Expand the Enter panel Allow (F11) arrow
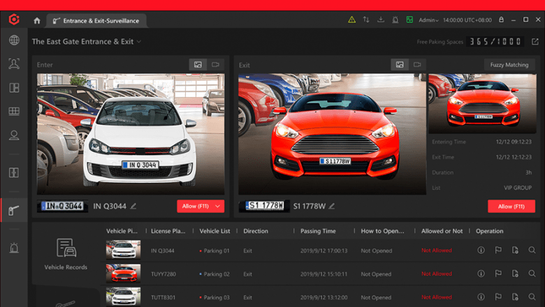Image resolution: width=545 pixels, height=307 pixels. pos(218,206)
